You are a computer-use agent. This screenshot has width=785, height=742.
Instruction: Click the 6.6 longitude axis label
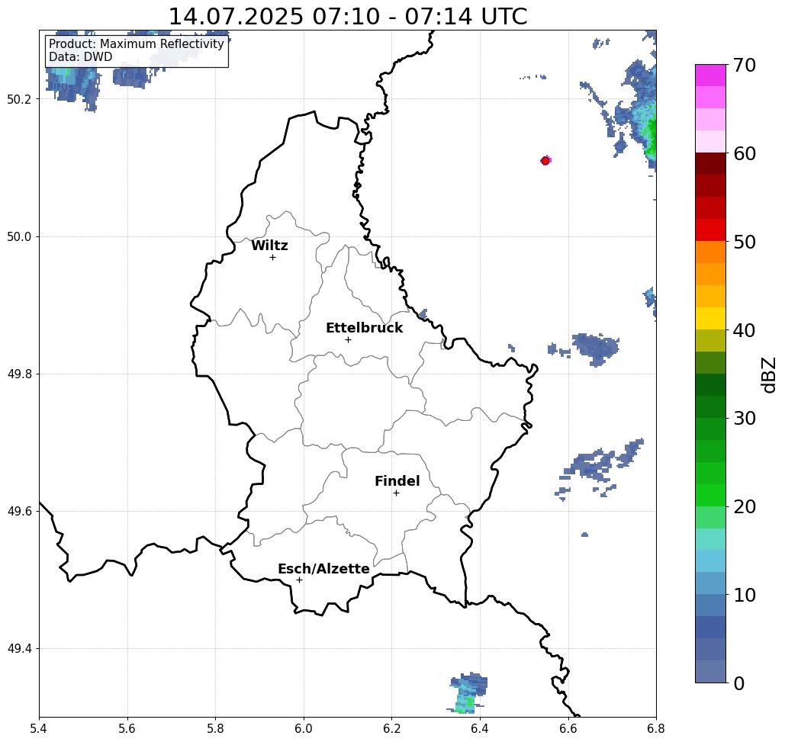click(x=568, y=728)
